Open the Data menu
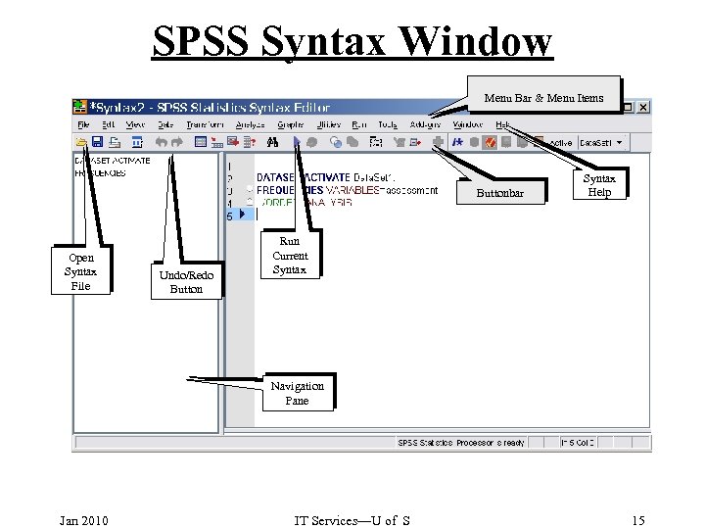The height and width of the screenshot is (529, 705). 165,124
